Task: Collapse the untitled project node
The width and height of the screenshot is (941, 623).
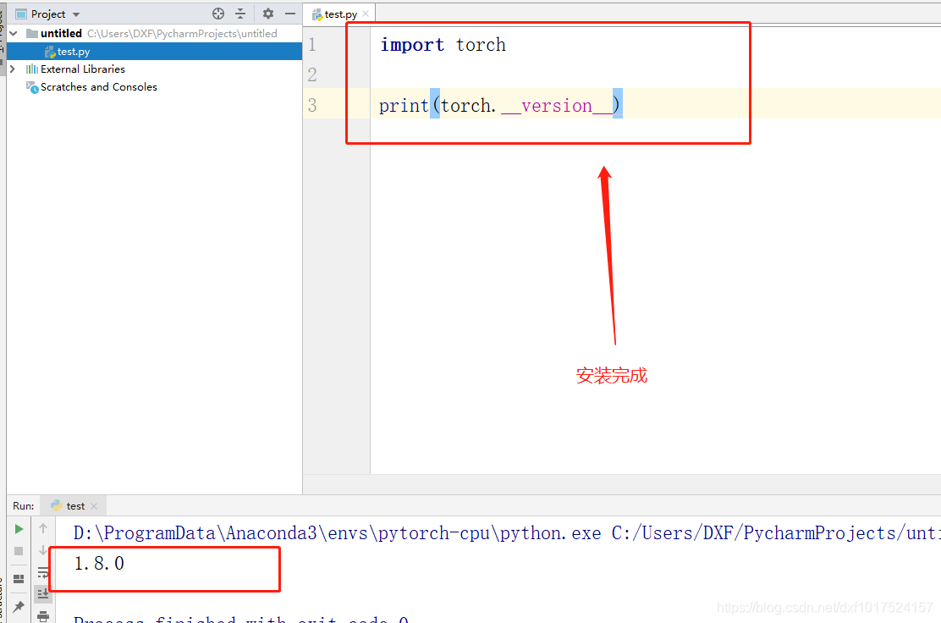Action: pos(12,33)
